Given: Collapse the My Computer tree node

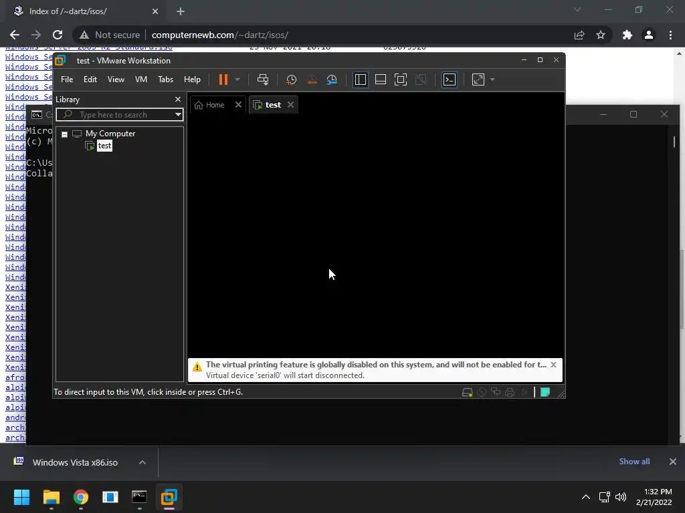Looking at the screenshot, I should [64, 134].
